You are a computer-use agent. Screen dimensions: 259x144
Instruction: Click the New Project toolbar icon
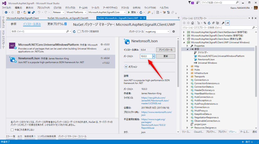[18, 12]
